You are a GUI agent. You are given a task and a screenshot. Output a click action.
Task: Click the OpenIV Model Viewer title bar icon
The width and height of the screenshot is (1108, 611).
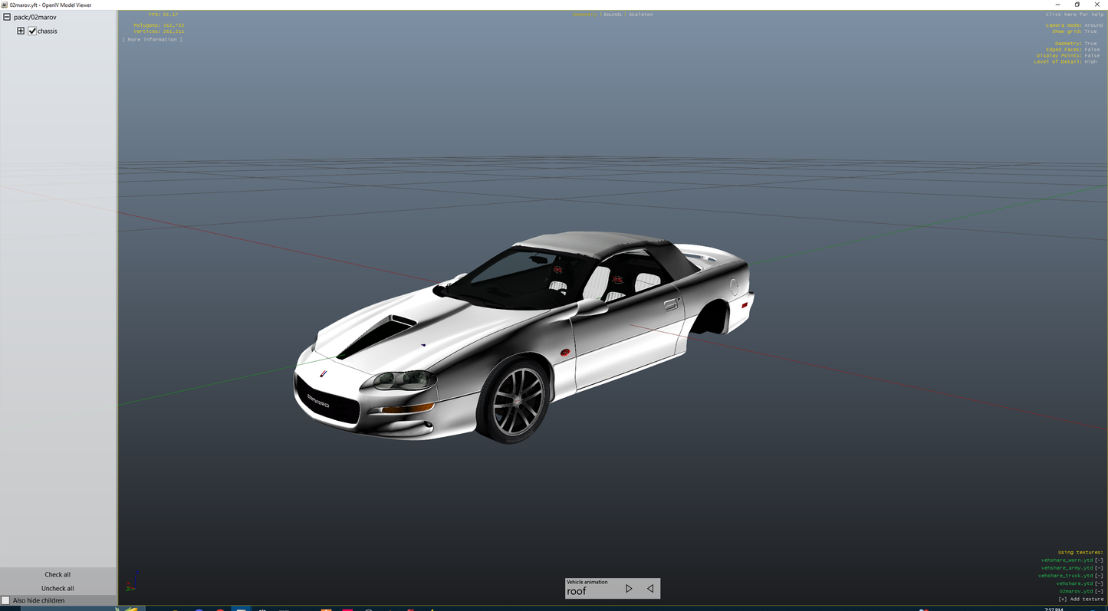pyautogui.click(x=5, y=5)
